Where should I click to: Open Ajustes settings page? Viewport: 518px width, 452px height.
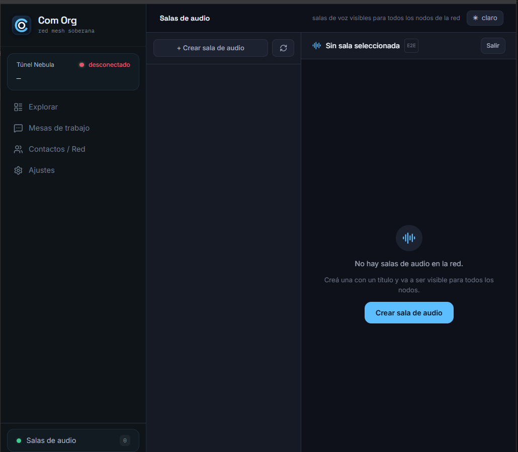[x=73, y=171]
